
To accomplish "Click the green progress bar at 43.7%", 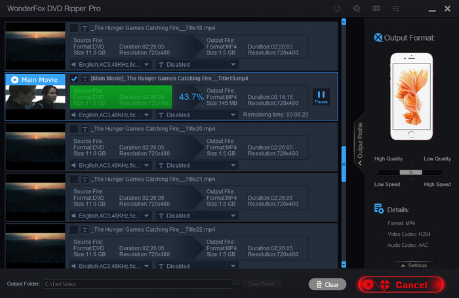I will pos(121,97).
